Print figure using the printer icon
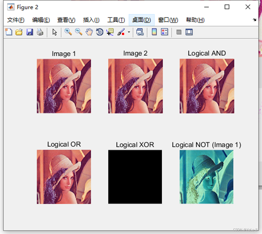262x234 pixels. pos(40,32)
